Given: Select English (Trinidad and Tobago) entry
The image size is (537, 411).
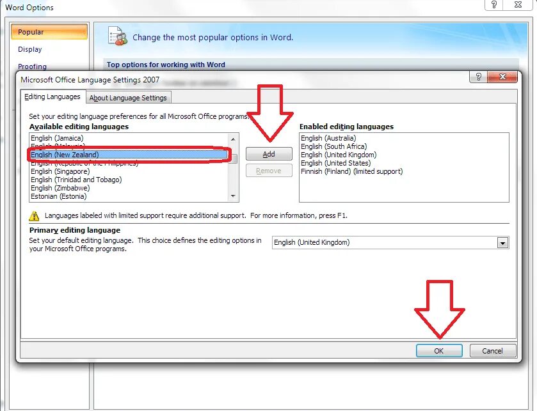Looking at the screenshot, I should (x=129, y=180).
